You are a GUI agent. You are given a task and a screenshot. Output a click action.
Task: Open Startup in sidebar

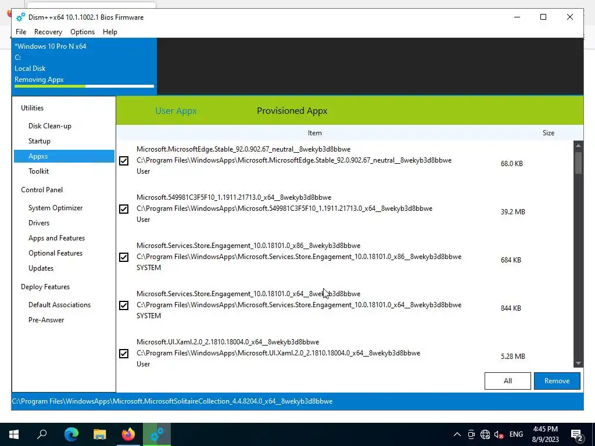[40, 141]
